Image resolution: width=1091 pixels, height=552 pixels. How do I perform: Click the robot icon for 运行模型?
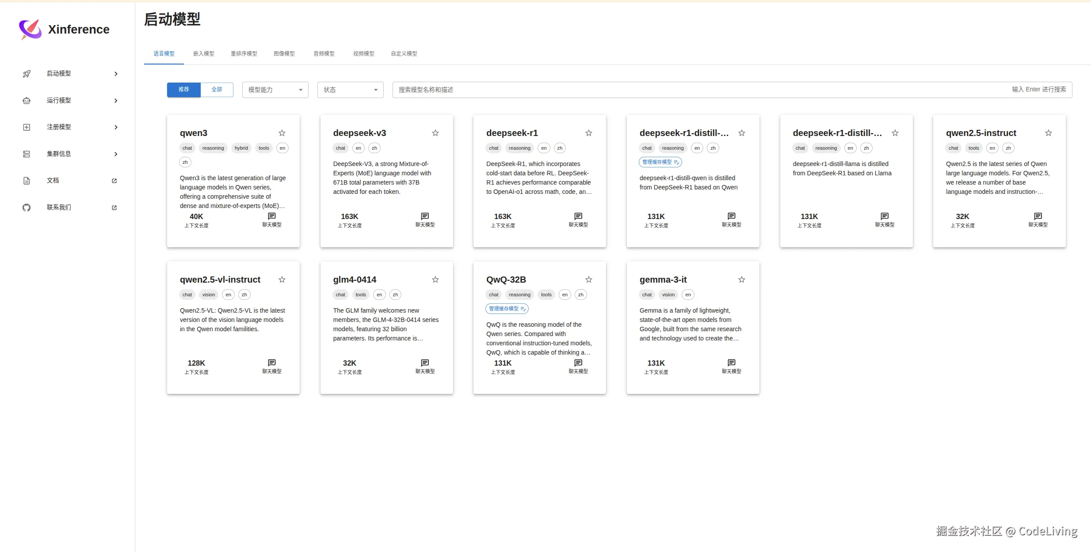pyautogui.click(x=27, y=101)
